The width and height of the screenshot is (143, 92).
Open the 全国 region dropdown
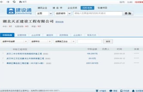[x=44, y=14]
